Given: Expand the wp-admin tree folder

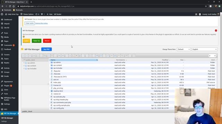Looking at the screenshot, I should point(24,63).
